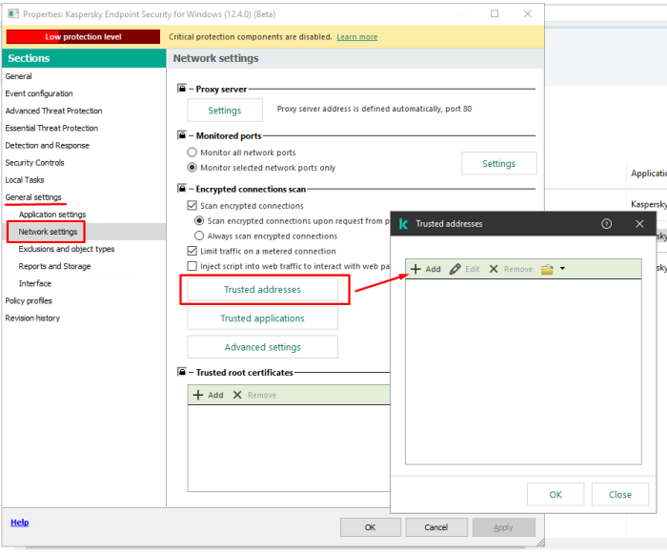Viewport: 667px width, 554px height.
Task: Click the Properties window title icon
Action: tap(13, 13)
